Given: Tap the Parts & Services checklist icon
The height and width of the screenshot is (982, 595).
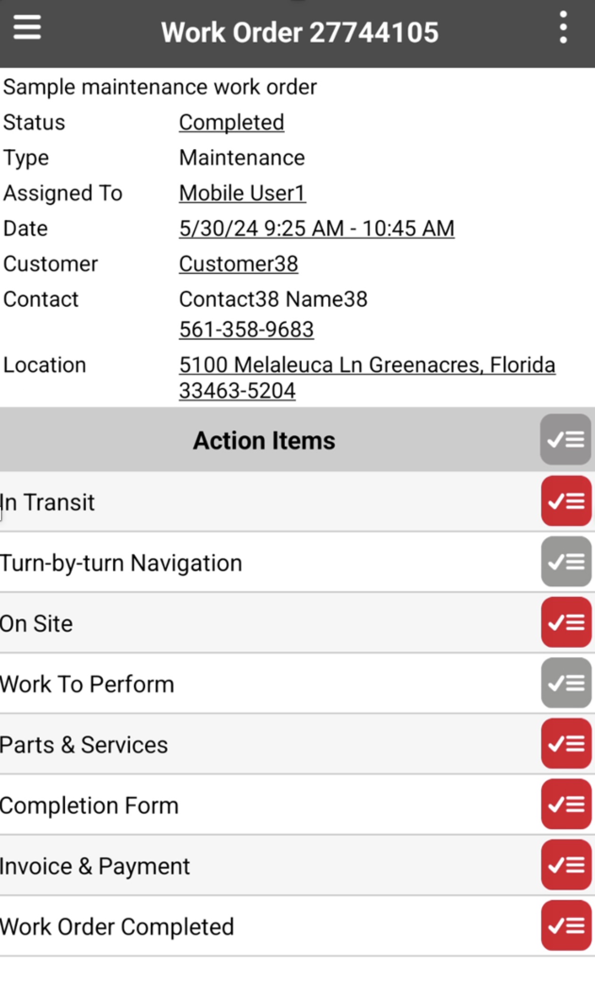Looking at the screenshot, I should click(566, 744).
